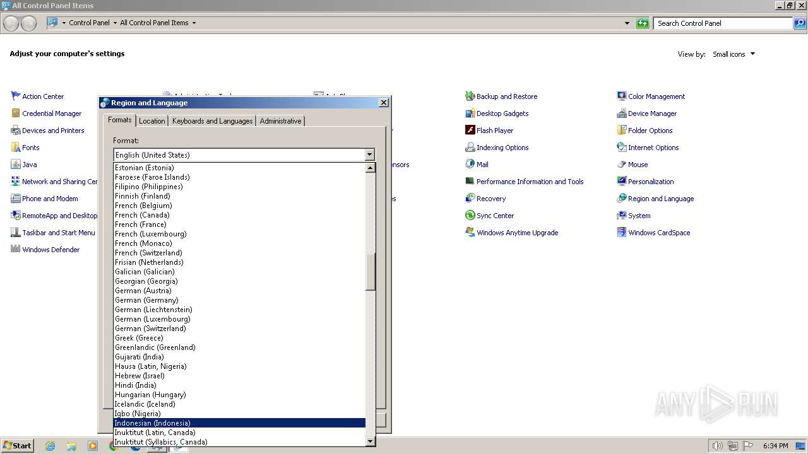Expand the Control Panel breadcrumb arrow

[115, 23]
